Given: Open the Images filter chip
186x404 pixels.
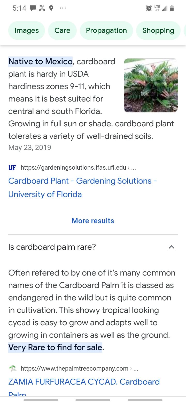Looking at the screenshot, I should pyautogui.click(x=27, y=31).
